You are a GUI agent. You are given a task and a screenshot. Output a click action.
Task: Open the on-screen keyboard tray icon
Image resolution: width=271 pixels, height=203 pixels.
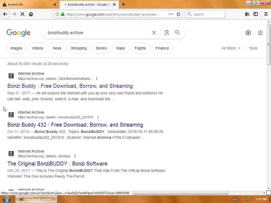coord(235,199)
